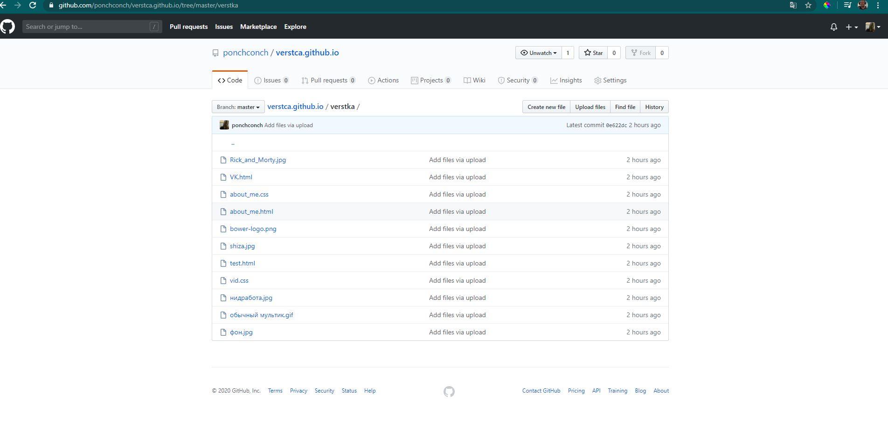Open the create new plus dropdown
This screenshot has width=888, height=421.
coord(852,27)
